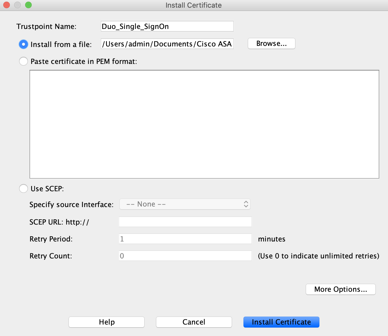Click inside the SCEP URL field
Image resolution: width=388 pixels, height=336 pixels.
tap(185, 222)
